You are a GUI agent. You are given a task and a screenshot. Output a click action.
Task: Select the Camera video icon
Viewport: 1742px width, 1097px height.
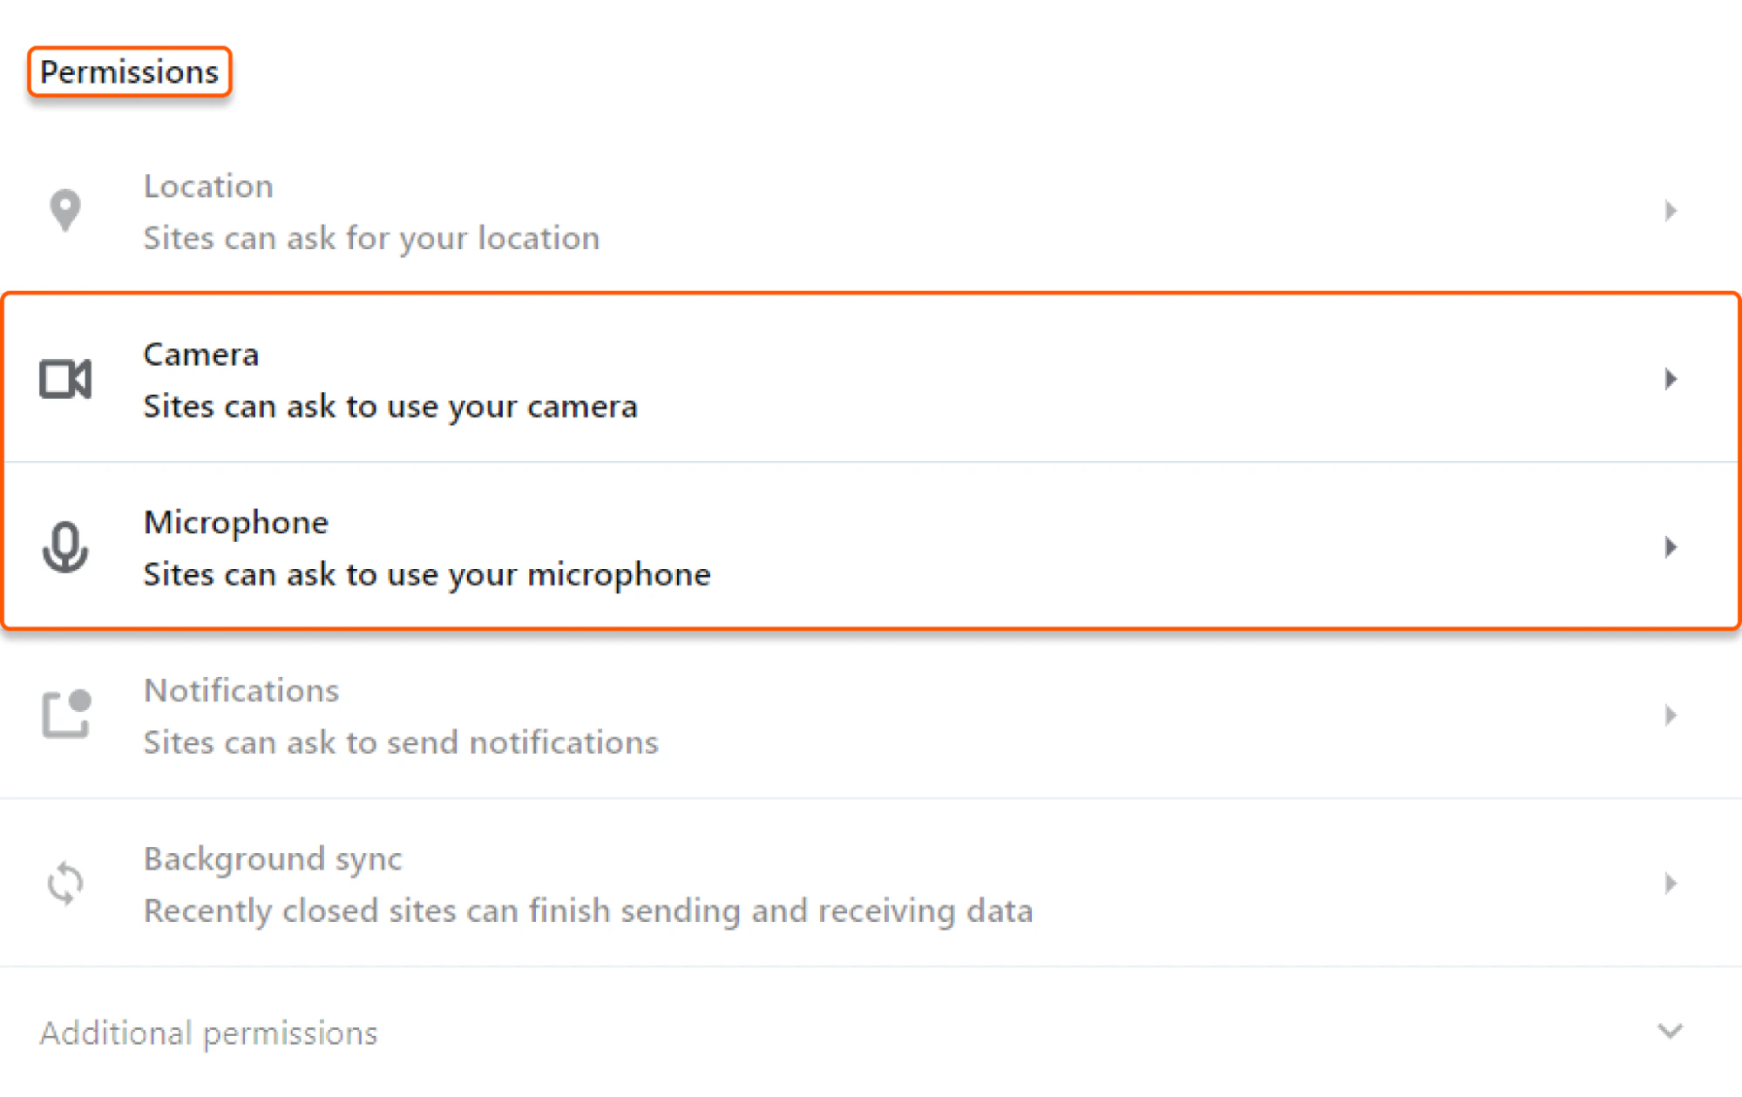(64, 378)
